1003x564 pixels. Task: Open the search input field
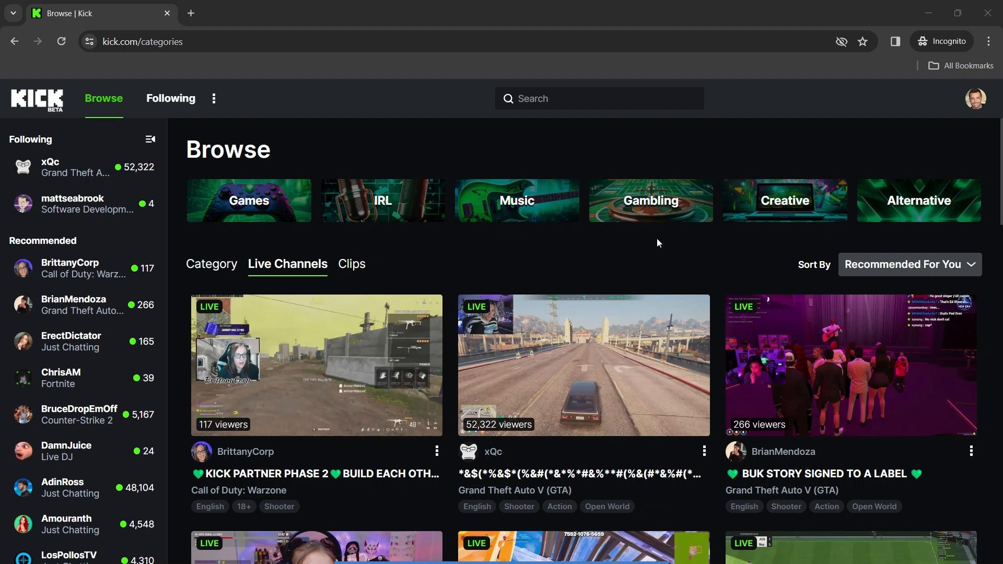point(599,99)
